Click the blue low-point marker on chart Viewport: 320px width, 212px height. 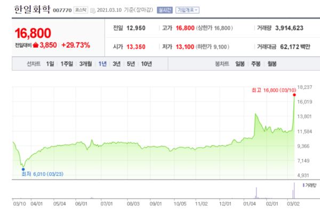[x=23, y=169]
